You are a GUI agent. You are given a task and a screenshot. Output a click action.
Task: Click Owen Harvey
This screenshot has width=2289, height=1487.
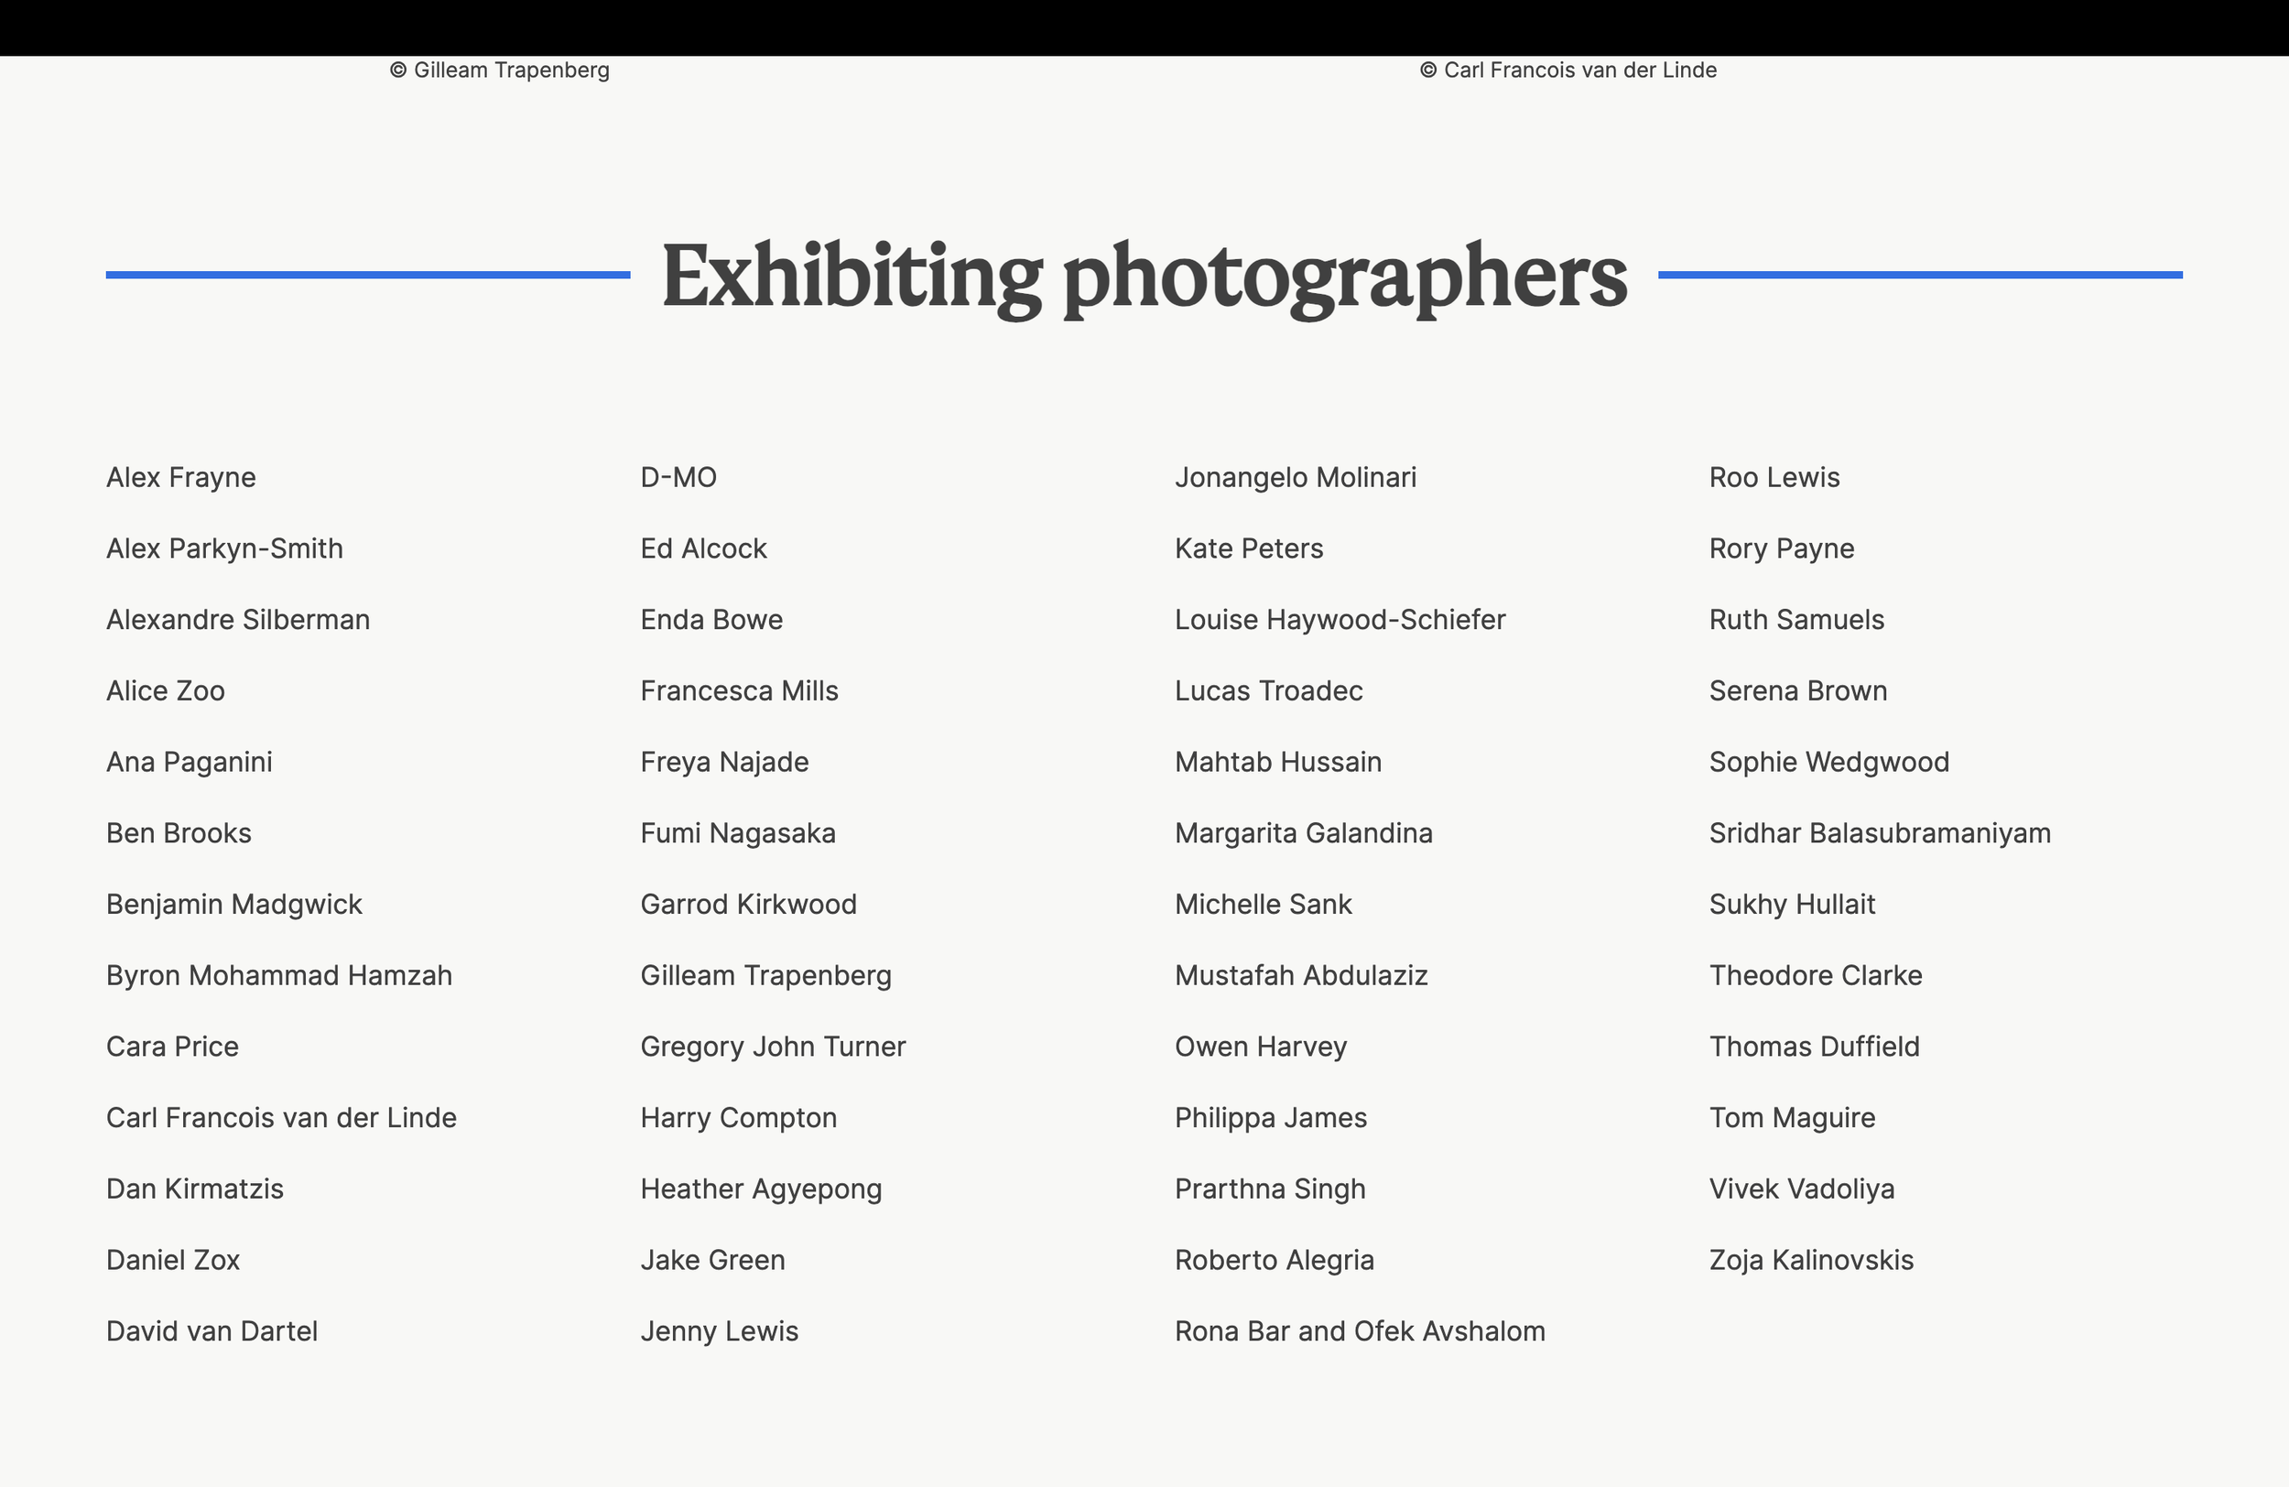(1261, 1047)
